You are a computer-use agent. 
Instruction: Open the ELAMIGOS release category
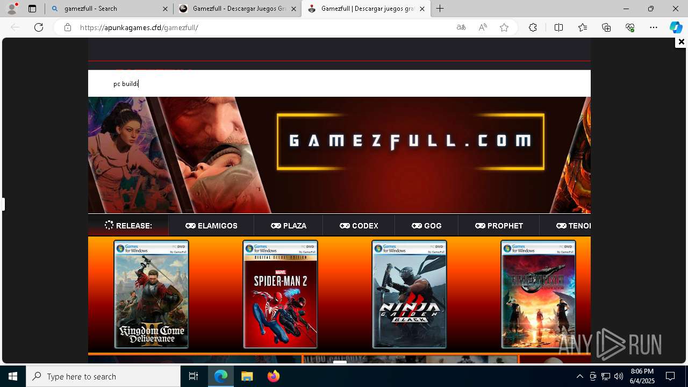[x=211, y=226]
